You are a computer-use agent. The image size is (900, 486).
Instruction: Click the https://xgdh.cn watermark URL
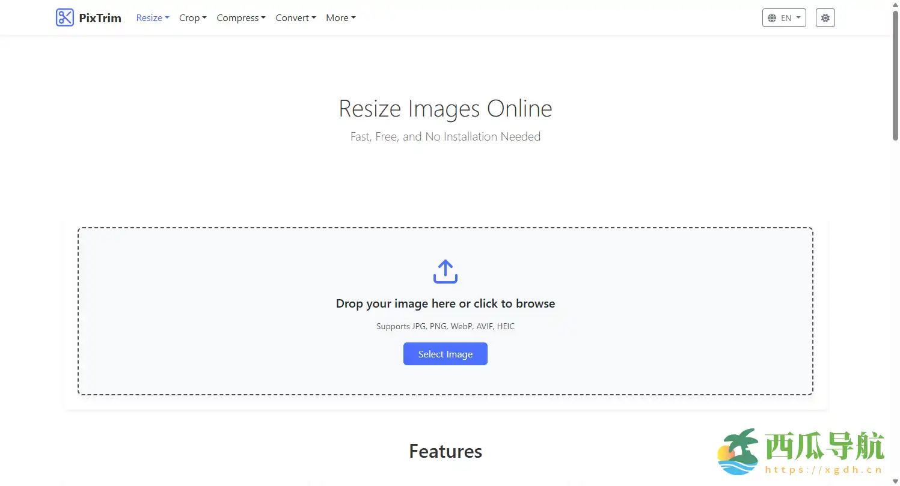(x=824, y=470)
